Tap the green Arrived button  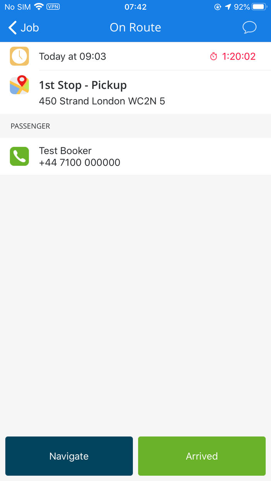(x=202, y=456)
